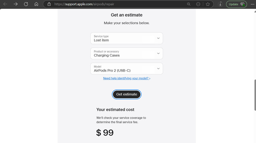Screen dimensions: 256x143
Task: Click the Charging Cases selection field
Action: click(107, 55)
